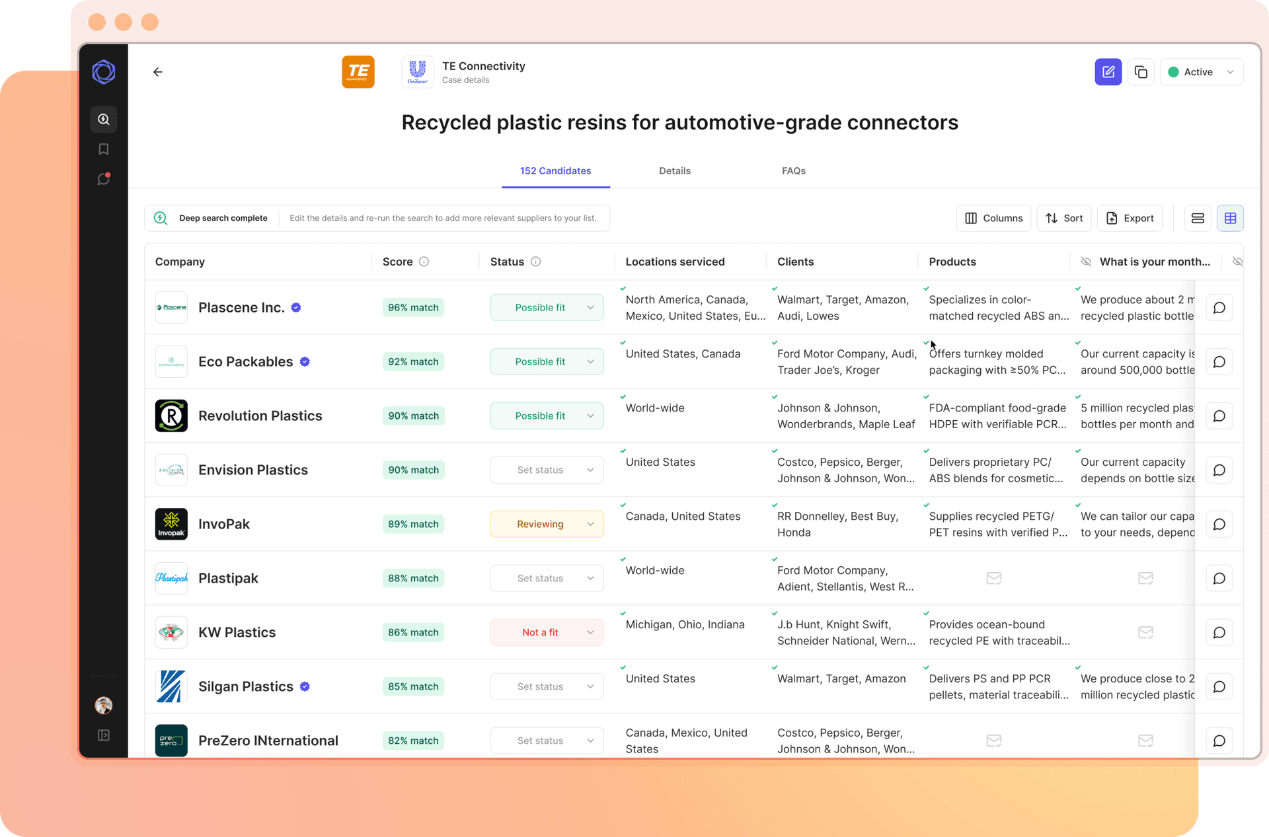The image size is (1269, 837).
Task: Click the app logo in the sidebar
Action: [104, 72]
